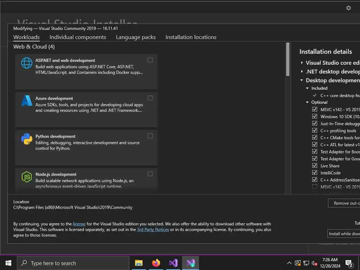Viewport: 360px width, 270px height.
Task: Click the ASP.NET globe workload icon
Action: 27,63
